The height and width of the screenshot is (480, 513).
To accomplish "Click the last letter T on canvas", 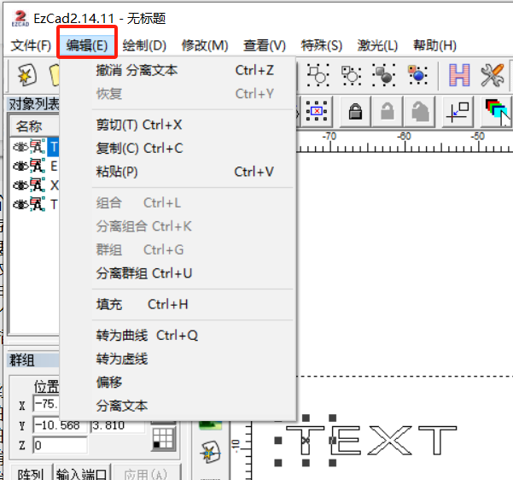I will (437, 440).
